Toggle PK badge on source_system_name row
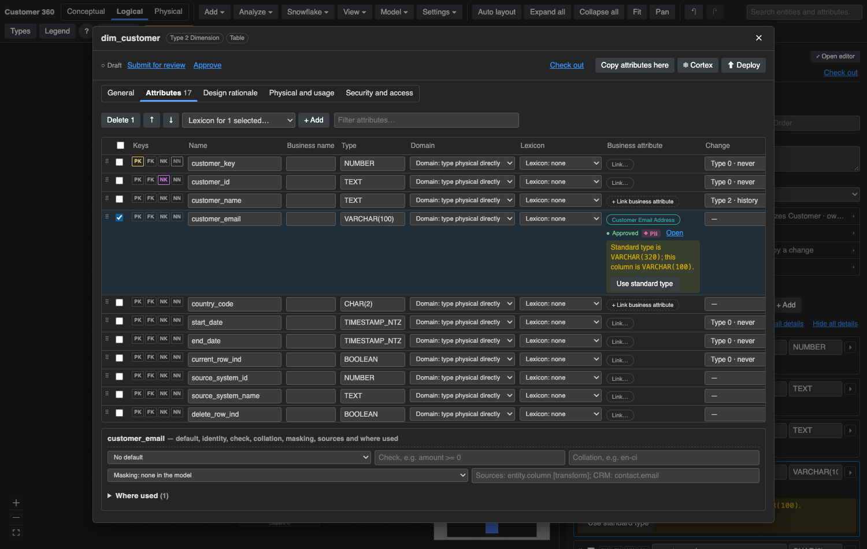Screen dimensions: 867x549 [138, 394]
